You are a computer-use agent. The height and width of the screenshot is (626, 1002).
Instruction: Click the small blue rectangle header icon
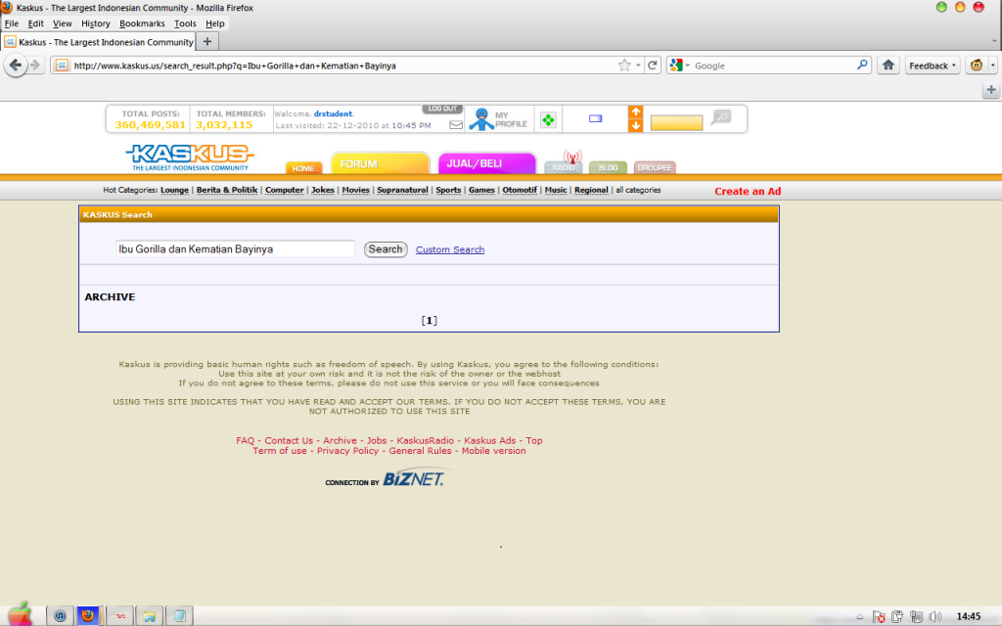tap(596, 118)
